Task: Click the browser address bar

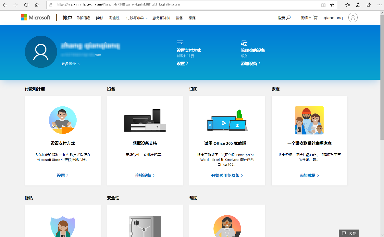Action: click(162, 5)
